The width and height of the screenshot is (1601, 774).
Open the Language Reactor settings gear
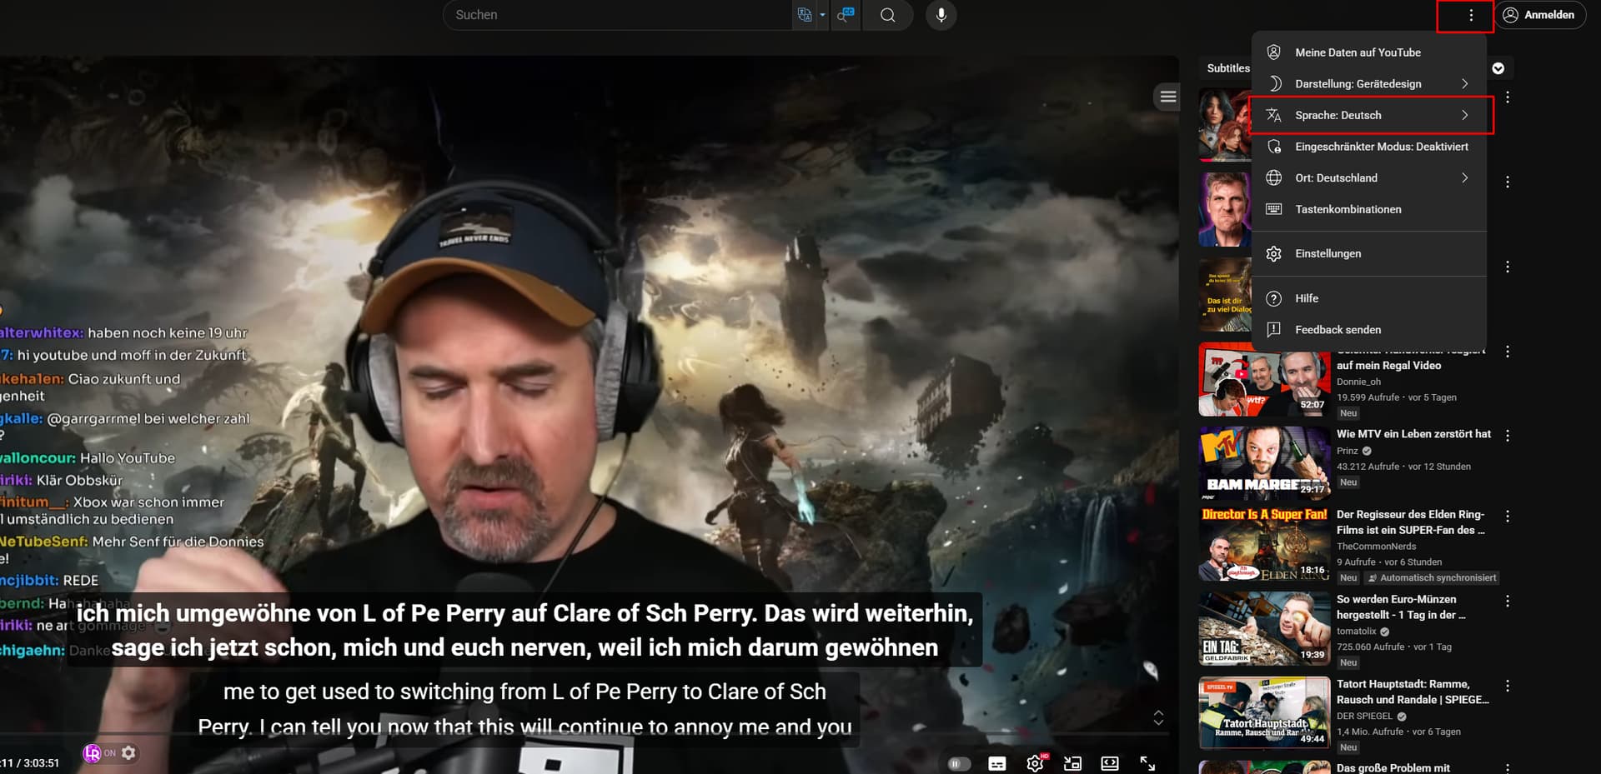(128, 753)
